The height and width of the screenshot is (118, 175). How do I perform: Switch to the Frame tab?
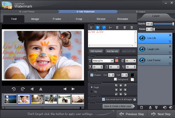[x=57, y=19]
